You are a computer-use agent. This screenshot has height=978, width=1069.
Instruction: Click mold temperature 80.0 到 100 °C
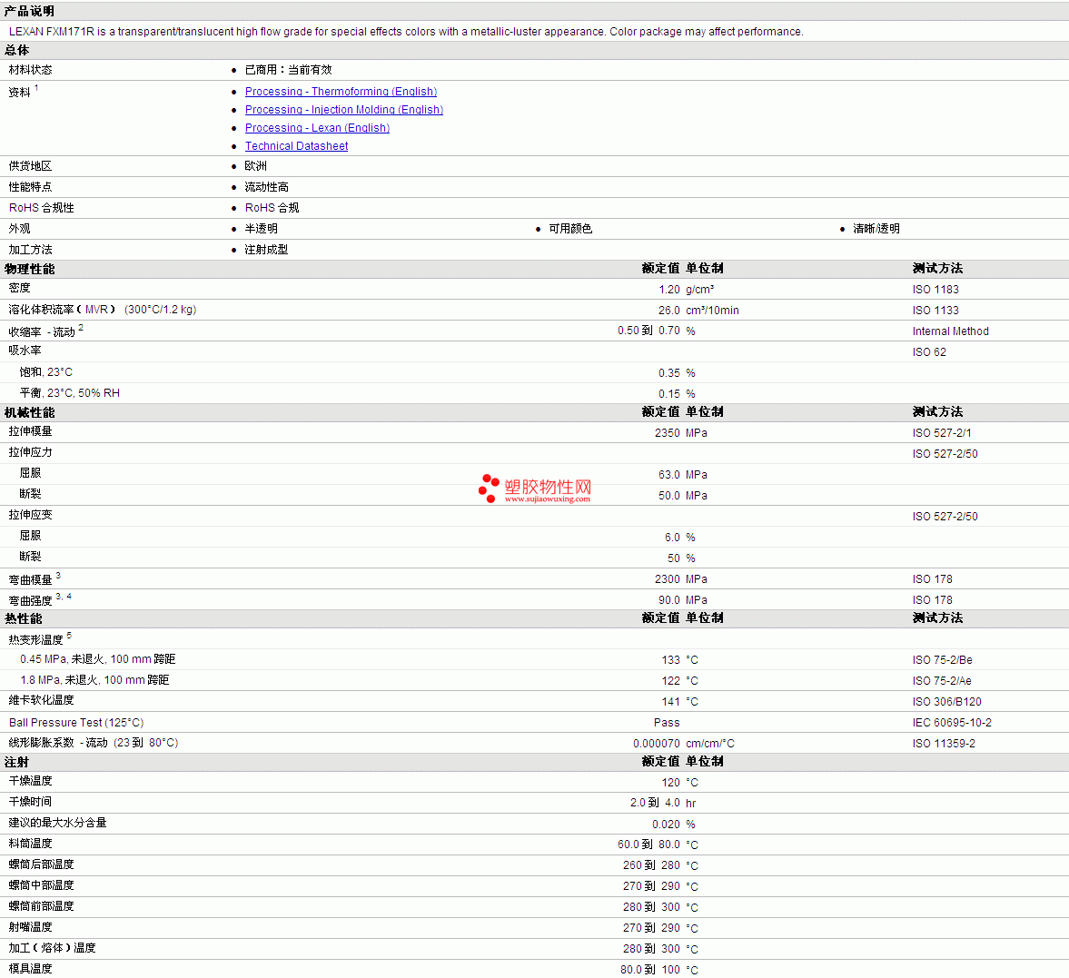(659, 969)
